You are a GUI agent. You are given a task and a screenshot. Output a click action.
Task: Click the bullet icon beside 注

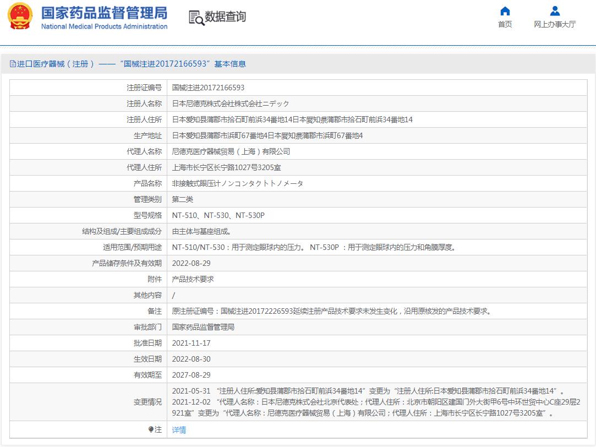151,429
